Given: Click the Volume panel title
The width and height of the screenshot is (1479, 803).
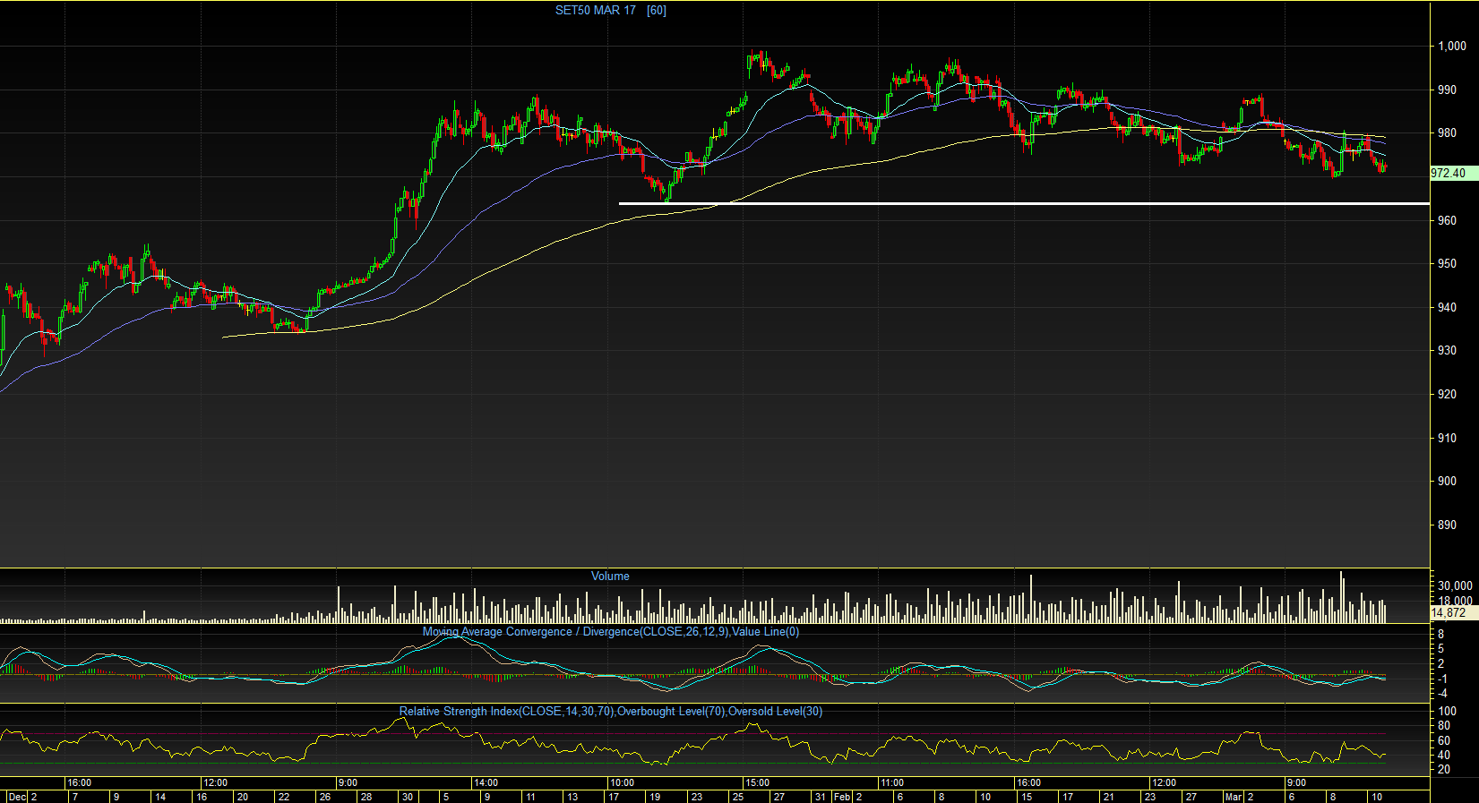Looking at the screenshot, I should pos(610,577).
